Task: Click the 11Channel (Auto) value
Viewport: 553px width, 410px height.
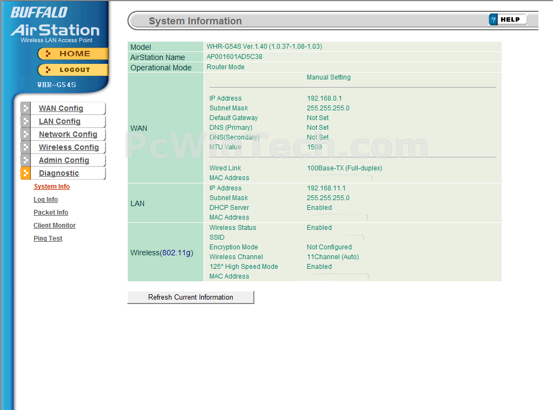Action: [x=333, y=257]
